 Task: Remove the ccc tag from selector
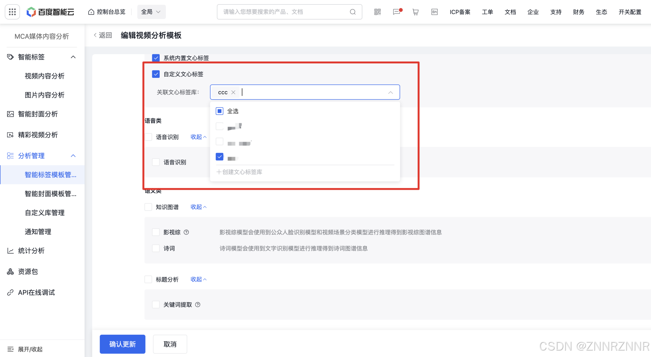point(233,92)
